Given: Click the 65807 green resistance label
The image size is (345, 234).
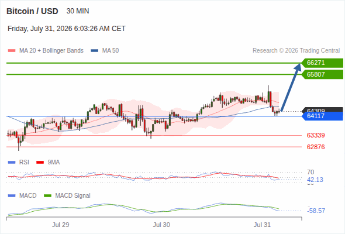Looking at the screenshot, I should point(322,74).
